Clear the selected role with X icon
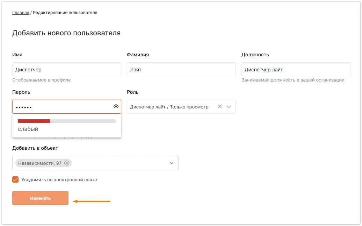The image size is (362, 226). [x=220, y=107]
